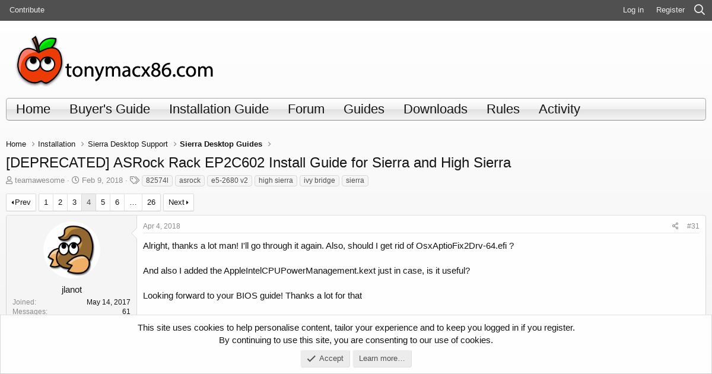
Task: Open Installation Guide menu item
Action: 219,109
